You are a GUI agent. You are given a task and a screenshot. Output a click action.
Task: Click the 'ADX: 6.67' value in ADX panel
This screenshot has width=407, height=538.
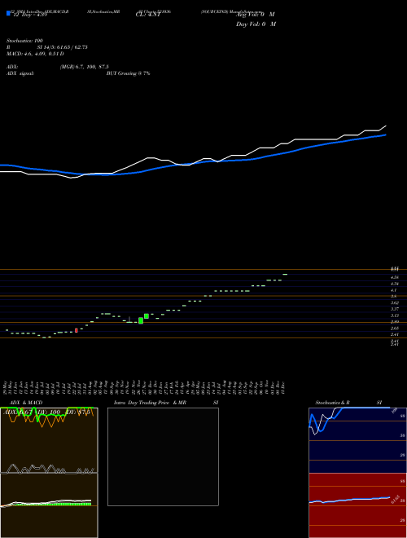click(x=17, y=412)
